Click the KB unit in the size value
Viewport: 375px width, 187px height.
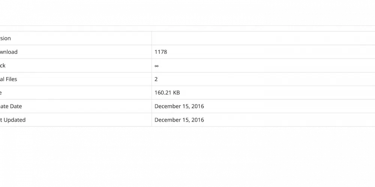[177, 92]
